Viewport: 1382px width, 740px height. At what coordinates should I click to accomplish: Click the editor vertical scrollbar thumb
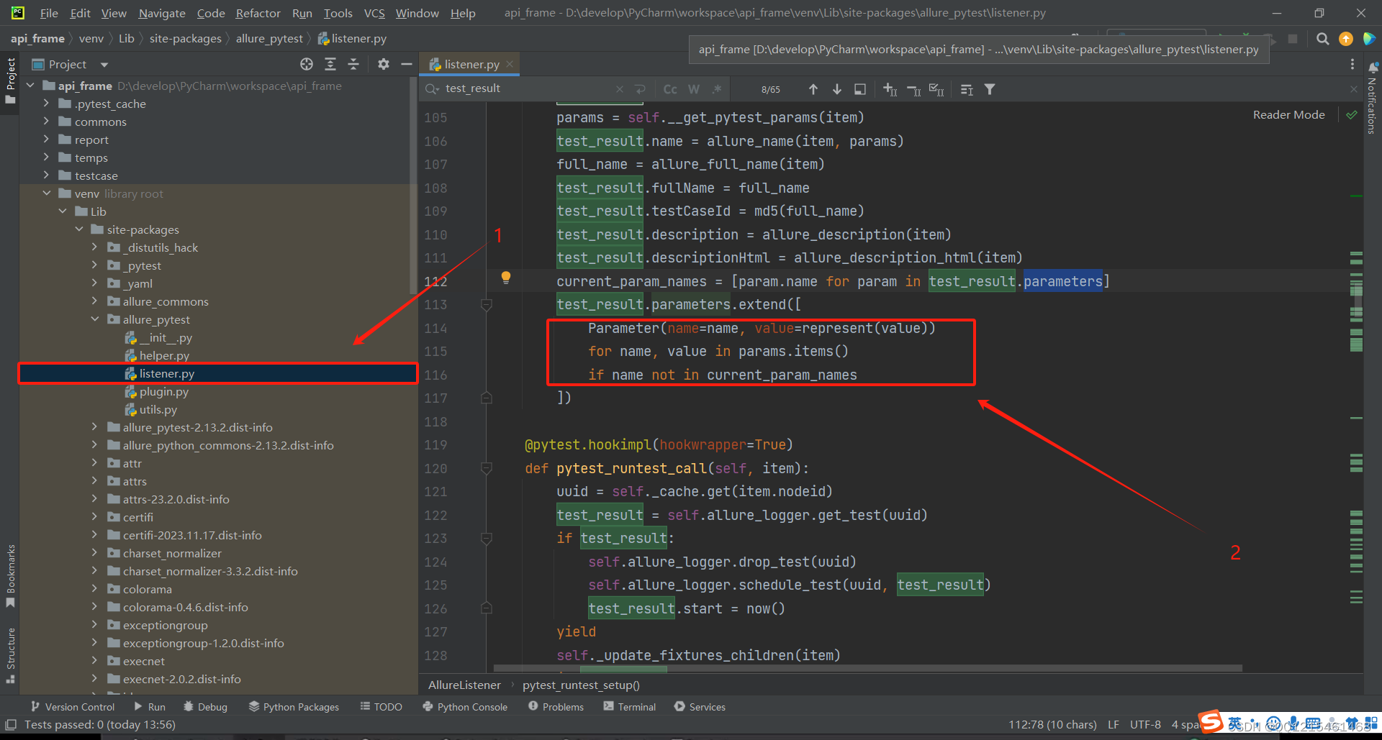(1357, 301)
